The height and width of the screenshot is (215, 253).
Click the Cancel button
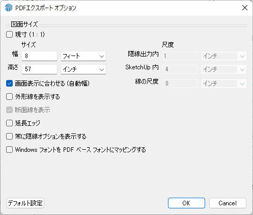coord(228,203)
